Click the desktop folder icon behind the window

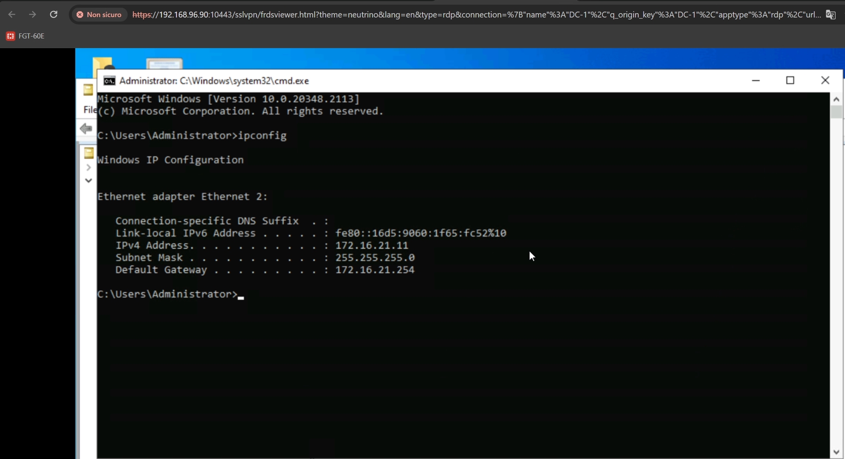(x=103, y=63)
